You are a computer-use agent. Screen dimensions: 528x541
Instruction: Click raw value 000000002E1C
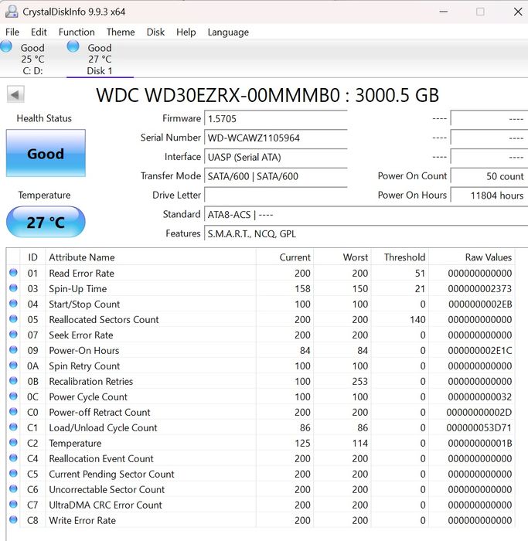pyautogui.click(x=480, y=351)
